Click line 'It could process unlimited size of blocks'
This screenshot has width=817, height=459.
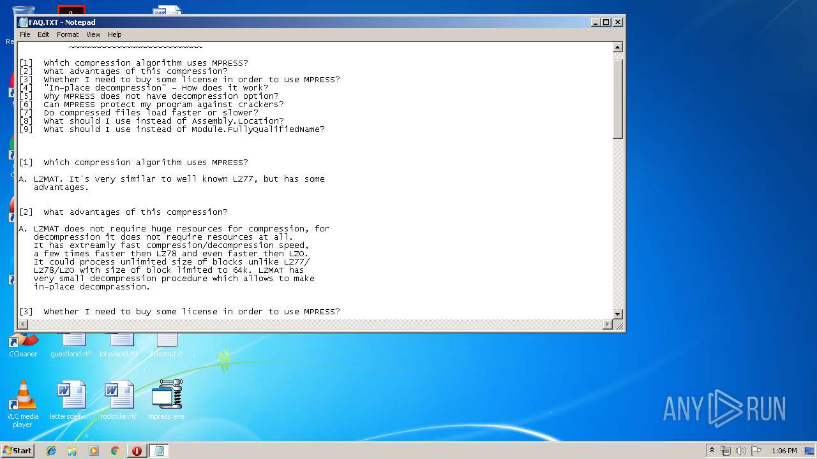172,262
